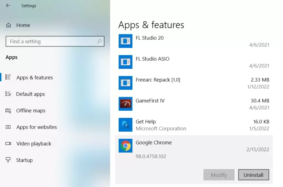Click the 16.0 KB size value
This screenshot has height=187, width=283.
tap(261, 122)
